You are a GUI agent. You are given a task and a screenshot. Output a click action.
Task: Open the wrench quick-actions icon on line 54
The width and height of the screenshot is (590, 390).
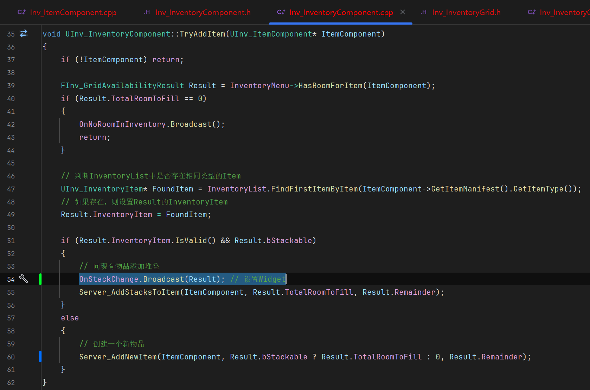tap(24, 279)
